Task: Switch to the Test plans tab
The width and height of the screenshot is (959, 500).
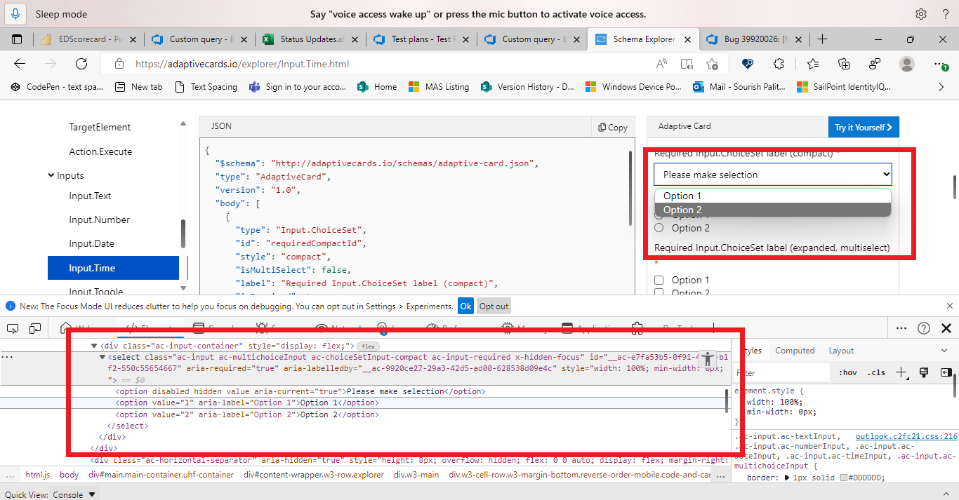Action: [420, 39]
